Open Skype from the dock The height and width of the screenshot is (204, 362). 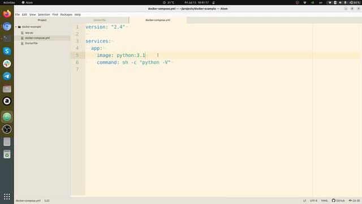click(x=7, y=51)
